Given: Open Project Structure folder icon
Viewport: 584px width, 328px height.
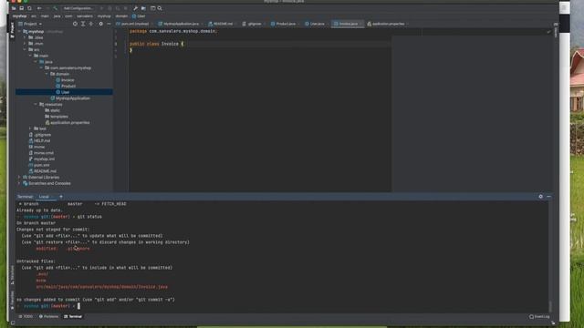Looking at the screenshot, I should [x=143, y=8].
